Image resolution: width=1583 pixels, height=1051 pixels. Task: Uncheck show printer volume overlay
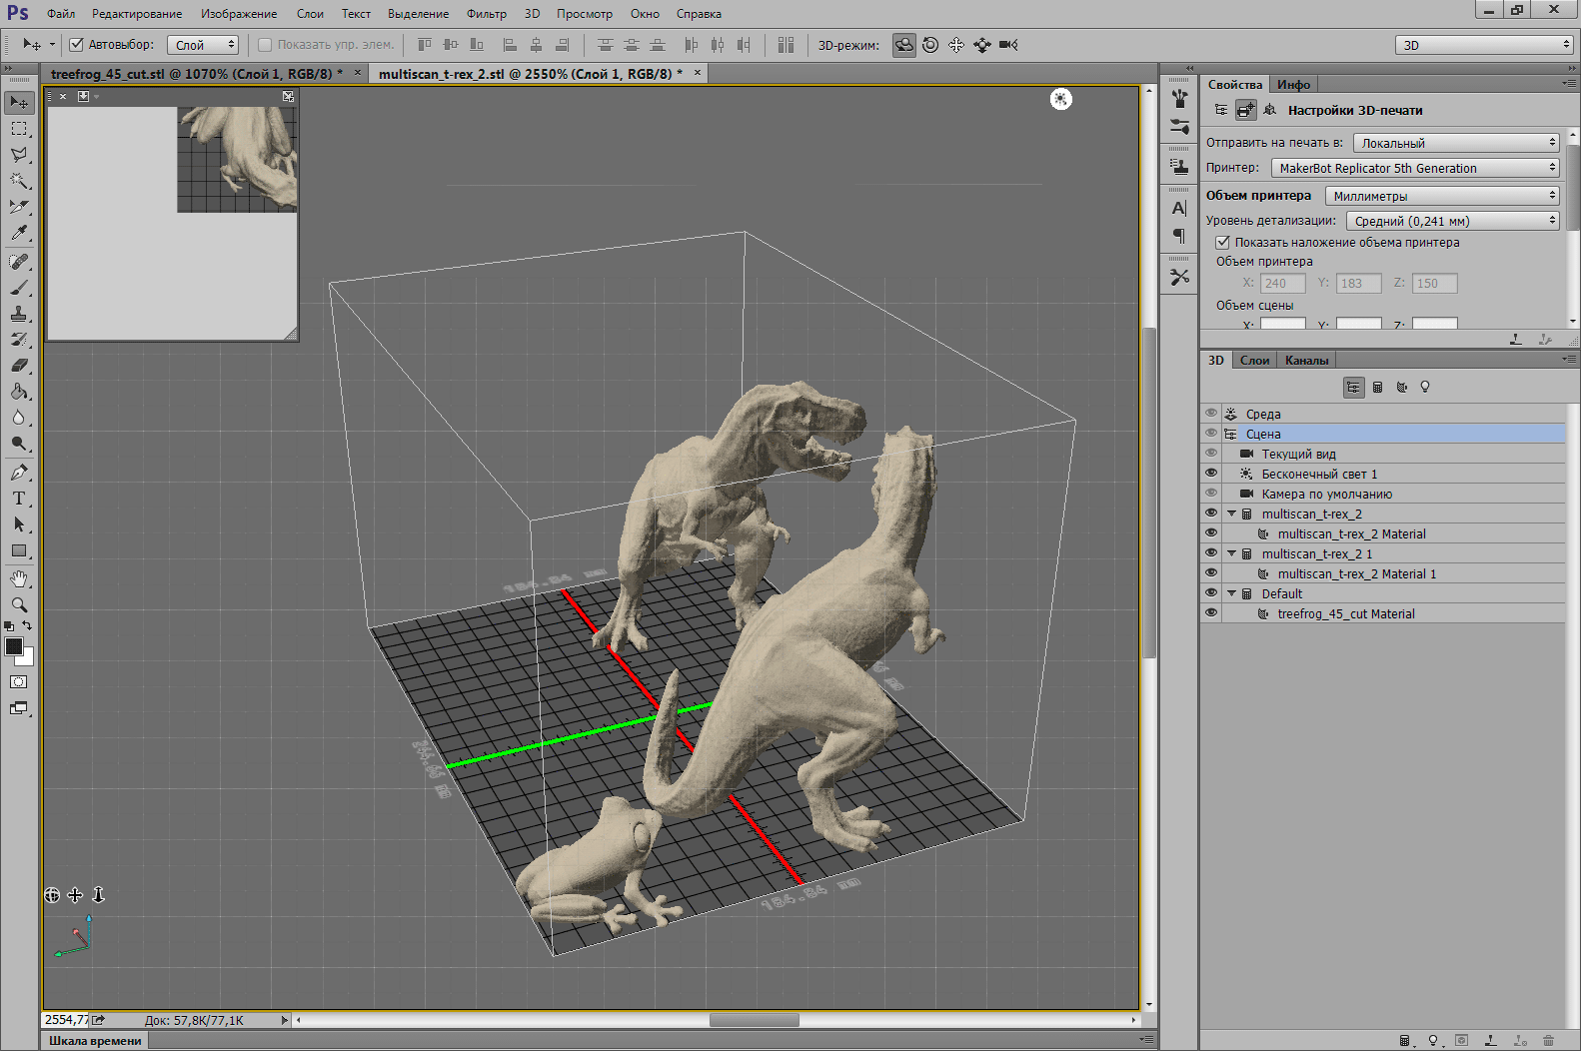pyautogui.click(x=1222, y=243)
